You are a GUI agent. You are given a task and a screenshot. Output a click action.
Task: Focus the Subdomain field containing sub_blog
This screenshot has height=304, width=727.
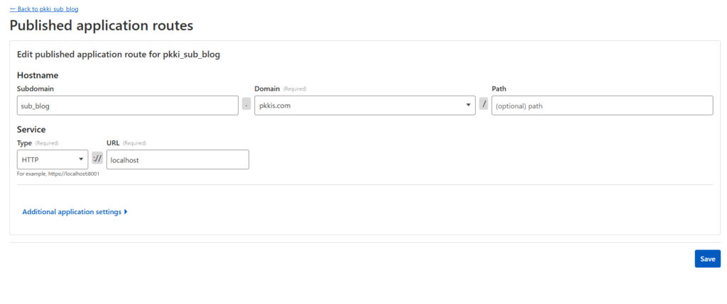click(x=128, y=106)
